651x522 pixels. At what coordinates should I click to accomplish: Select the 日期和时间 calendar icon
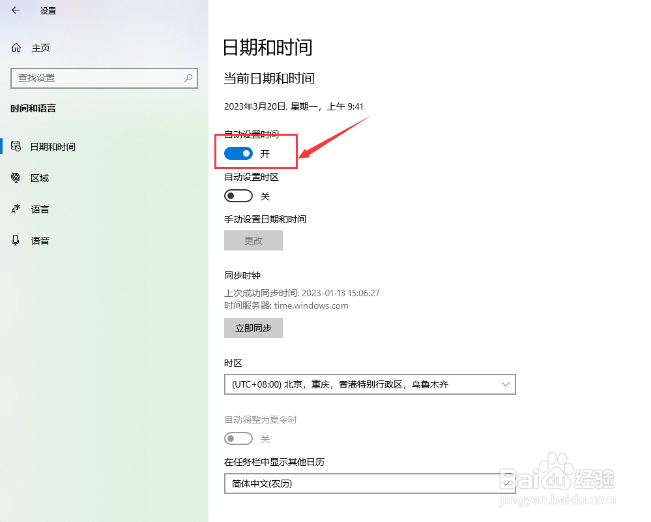tap(16, 146)
